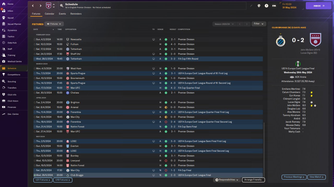Open the help question mark icon
Image resolution: width=334 pixels, height=187 pixels.
pyautogui.click(x=266, y=6)
